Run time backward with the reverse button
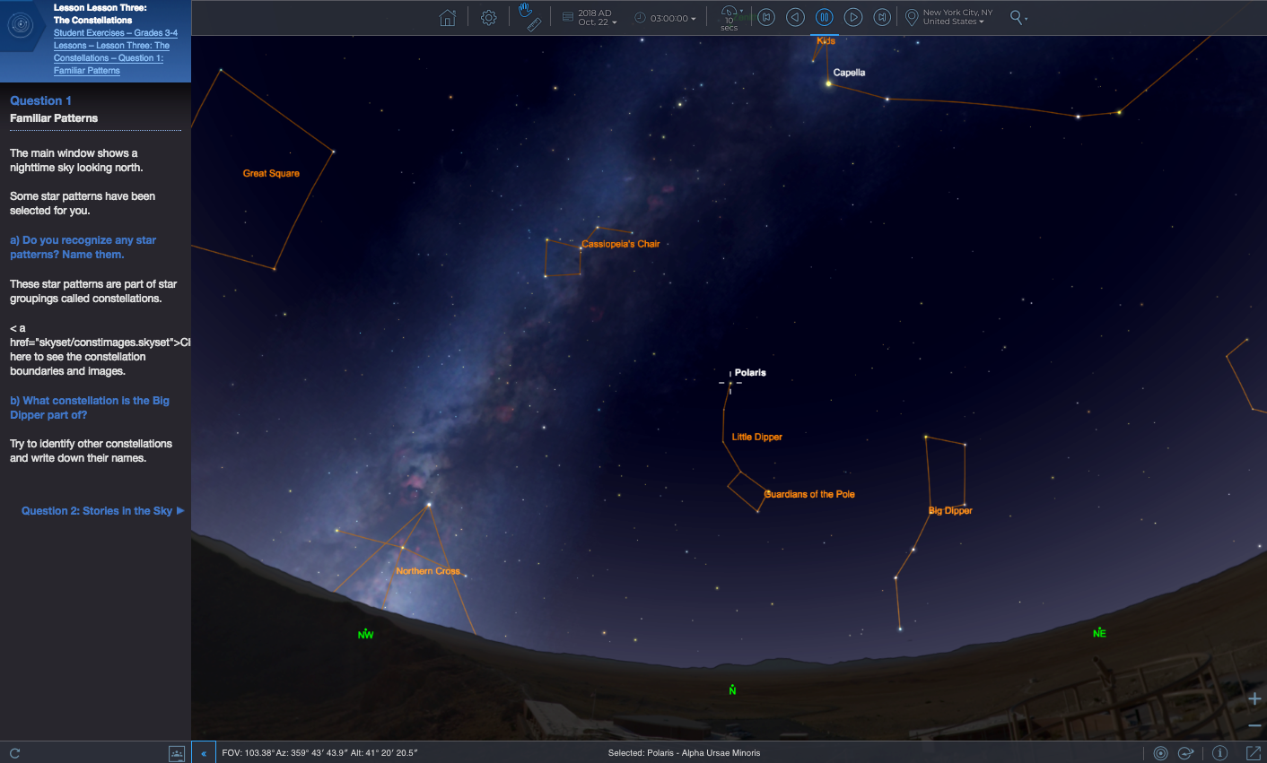The height and width of the screenshot is (763, 1267). point(795,17)
